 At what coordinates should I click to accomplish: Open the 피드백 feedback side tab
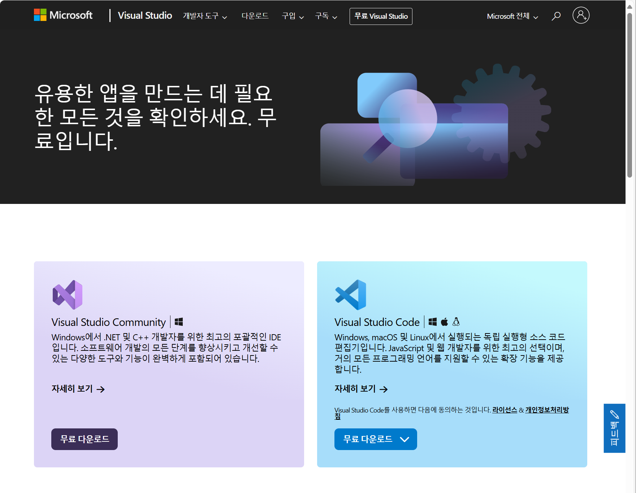coord(614,428)
